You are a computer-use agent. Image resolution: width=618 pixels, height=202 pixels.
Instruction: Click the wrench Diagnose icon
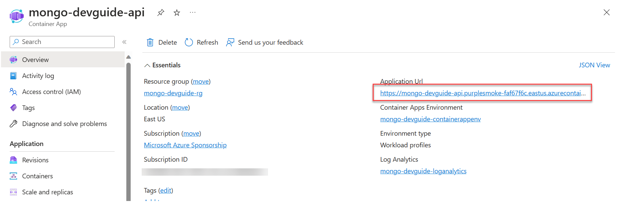pos(13,124)
